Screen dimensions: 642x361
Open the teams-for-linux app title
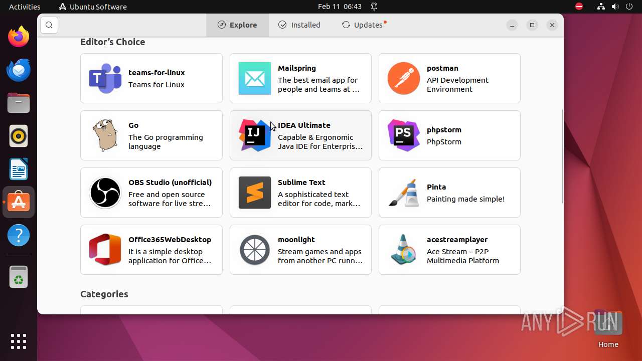pyautogui.click(x=156, y=73)
